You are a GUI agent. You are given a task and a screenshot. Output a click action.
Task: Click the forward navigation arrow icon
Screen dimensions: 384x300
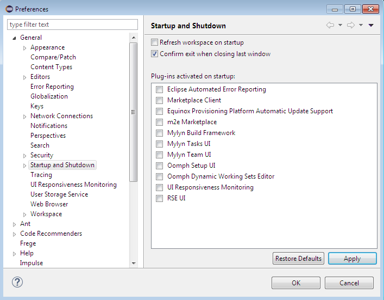click(351, 25)
